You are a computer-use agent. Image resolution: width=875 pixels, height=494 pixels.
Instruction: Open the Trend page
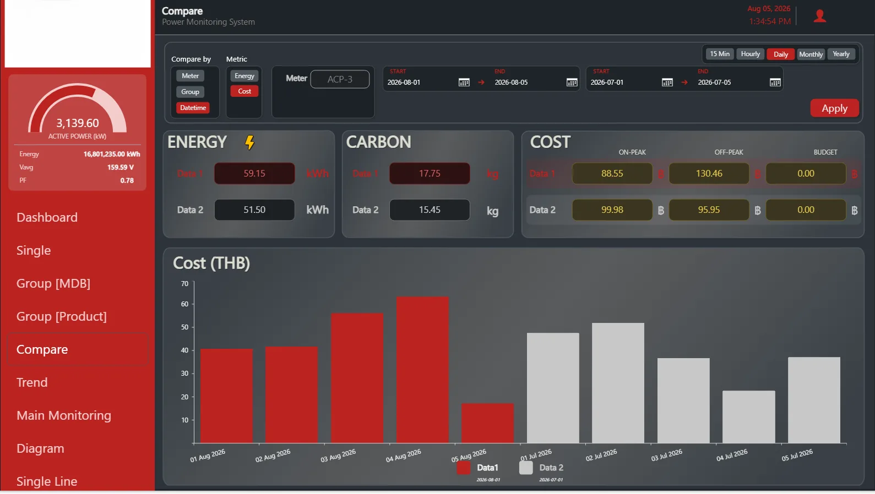pyautogui.click(x=32, y=382)
